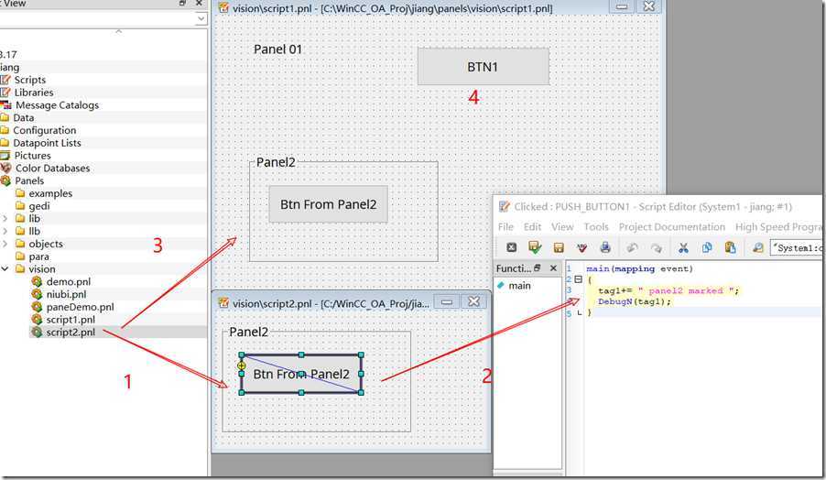The height and width of the screenshot is (480, 826).
Task: Click the Scripts notepad icon in project tree
Action: tap(5, 80)
